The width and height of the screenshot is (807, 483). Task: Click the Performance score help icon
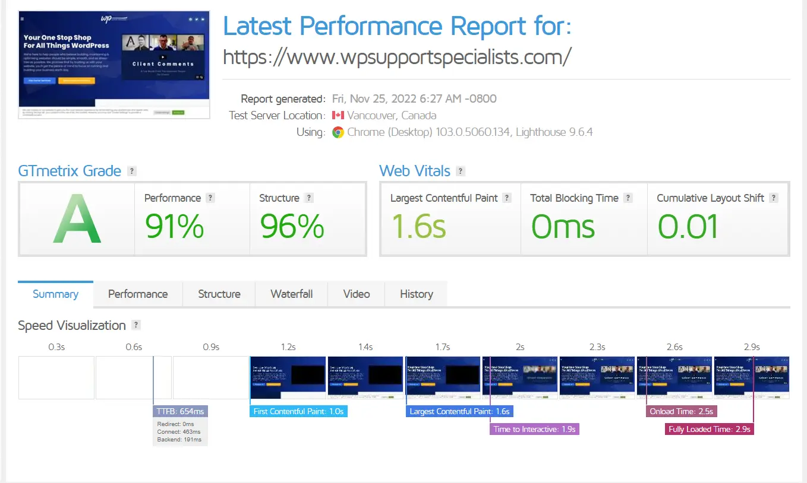[210, 198]
